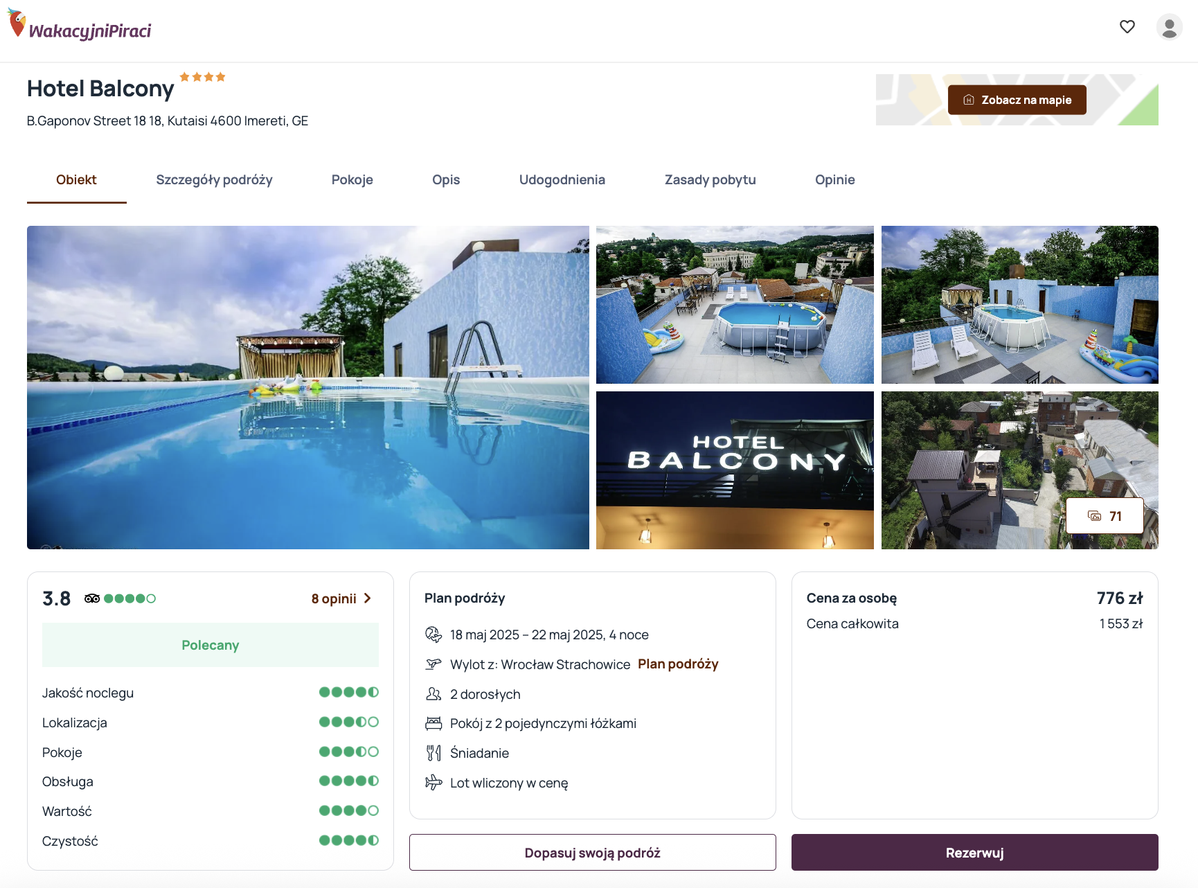Click the Śniadanie text in trip plan
This screenshot has width=1198, height=888.
479,753
